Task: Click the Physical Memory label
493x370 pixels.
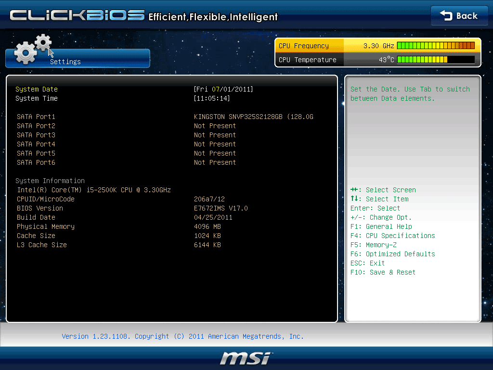Action: click(46, 226)
